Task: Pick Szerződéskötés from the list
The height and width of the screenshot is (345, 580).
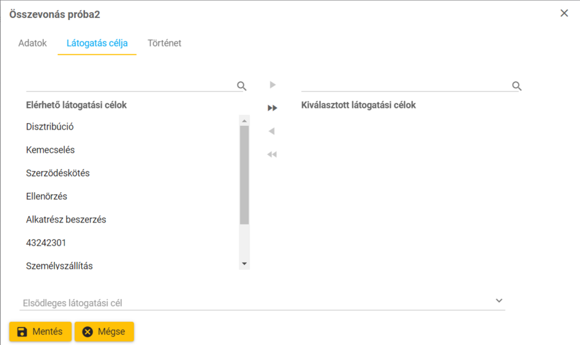Action: [x=58, y=173]
